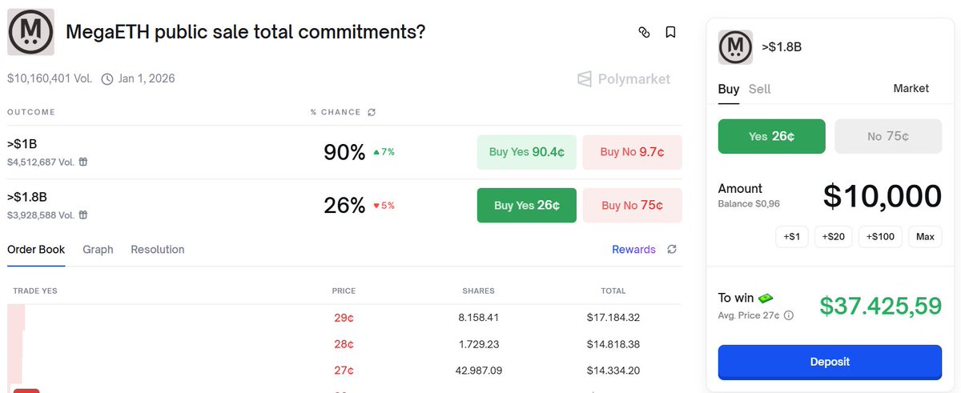This screenshot has width=961, height=393.
Task: Choose No 75¢ in the trade panel
Action: (x=888, y=136)
